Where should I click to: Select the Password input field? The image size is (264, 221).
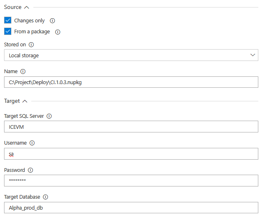coord(131,180)
